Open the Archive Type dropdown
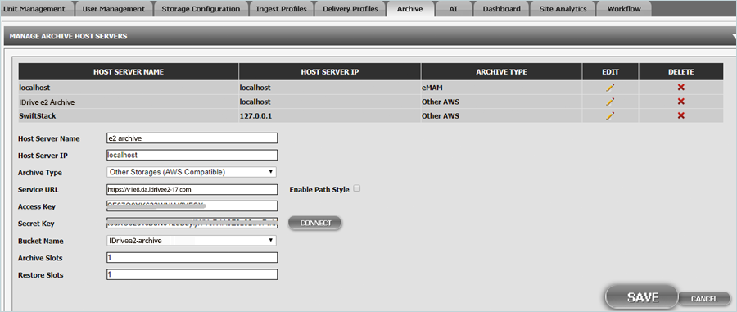737x312 pixels. pos(192,172)
